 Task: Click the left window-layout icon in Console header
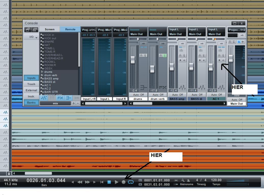(28, 30)
